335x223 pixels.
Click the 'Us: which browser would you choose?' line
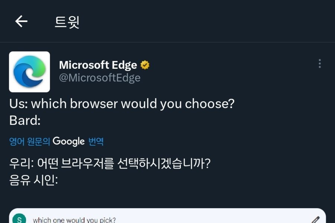pyautogui.click(x=122, y=104)
